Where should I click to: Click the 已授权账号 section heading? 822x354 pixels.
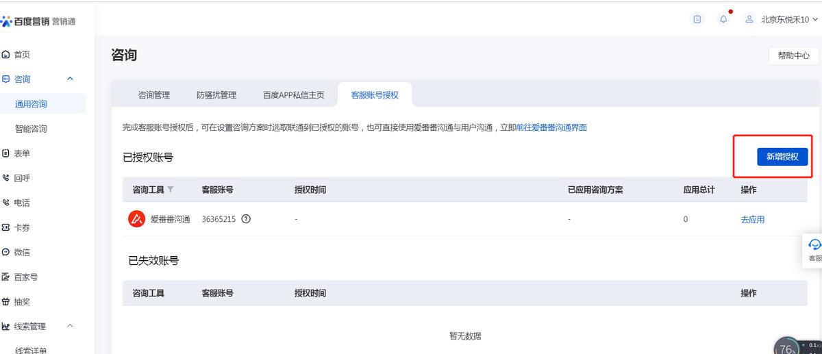pos(148,157)
